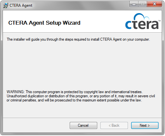Click the CTERA Agent title bar text

21,5
